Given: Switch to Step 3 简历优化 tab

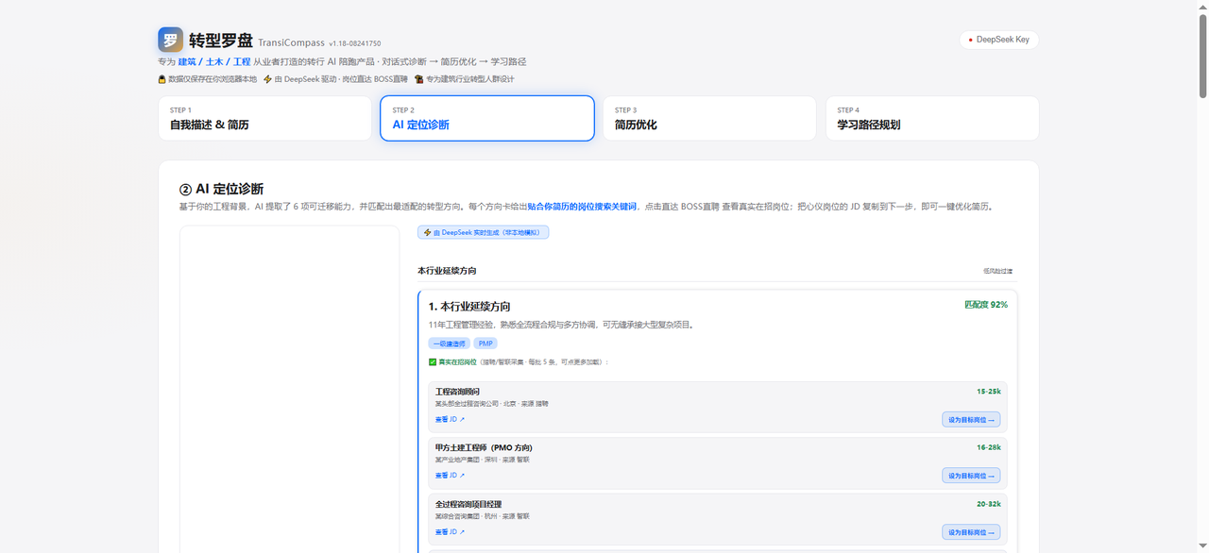Looking at the screenshot, I should point(709,118).
